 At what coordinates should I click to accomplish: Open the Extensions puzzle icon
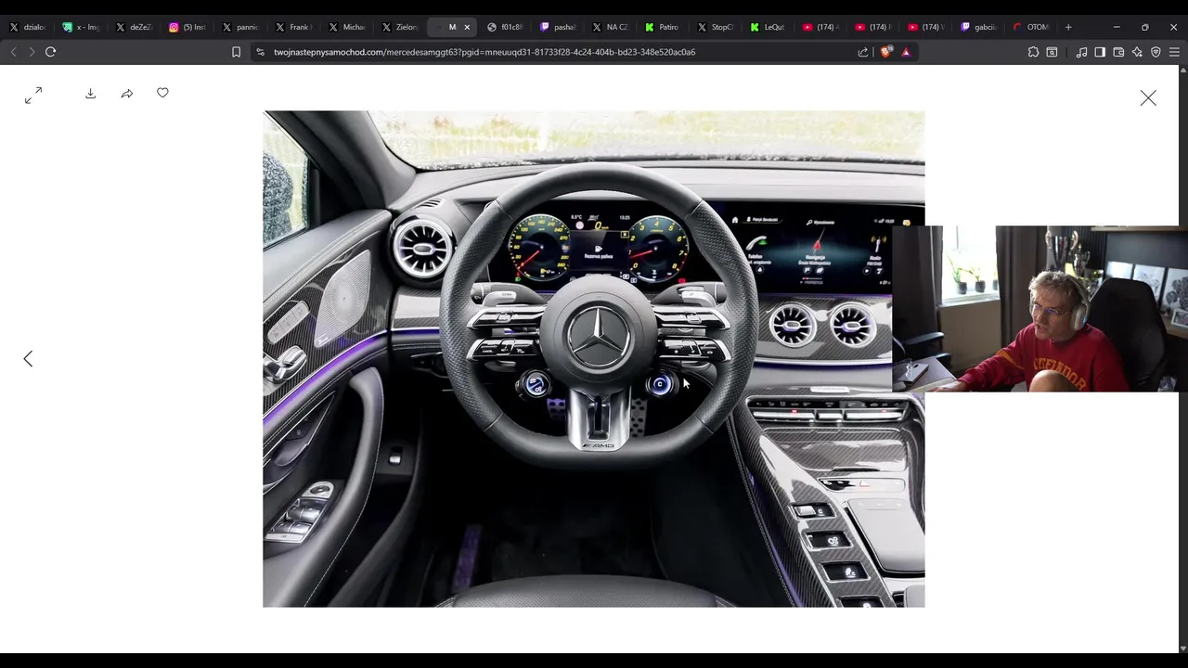click(x=1033, y=52)
